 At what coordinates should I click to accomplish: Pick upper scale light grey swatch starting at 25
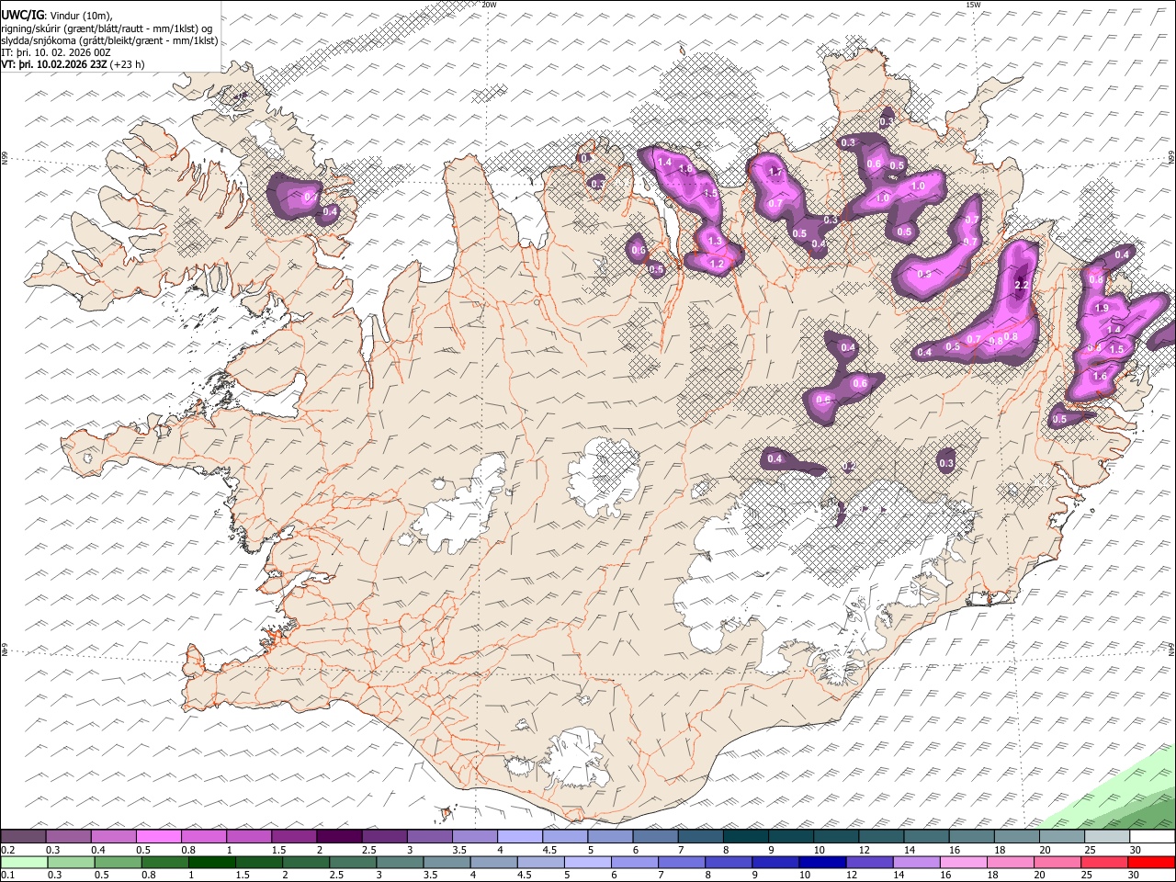[x=1108, y=836]
